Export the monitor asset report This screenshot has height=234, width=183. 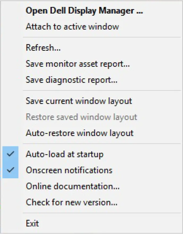pyautogui.click(x=78, y=64)
